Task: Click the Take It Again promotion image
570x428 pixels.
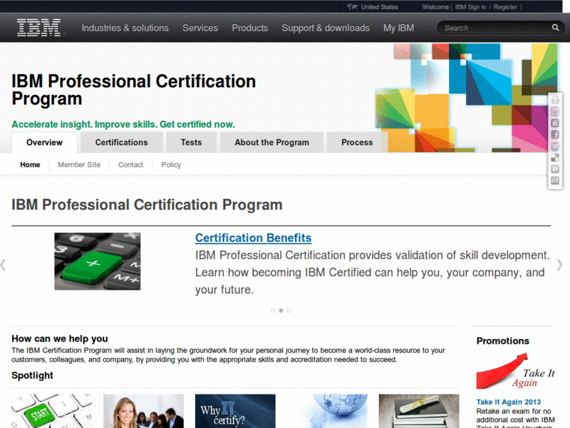Action: (x=515, y=371)
